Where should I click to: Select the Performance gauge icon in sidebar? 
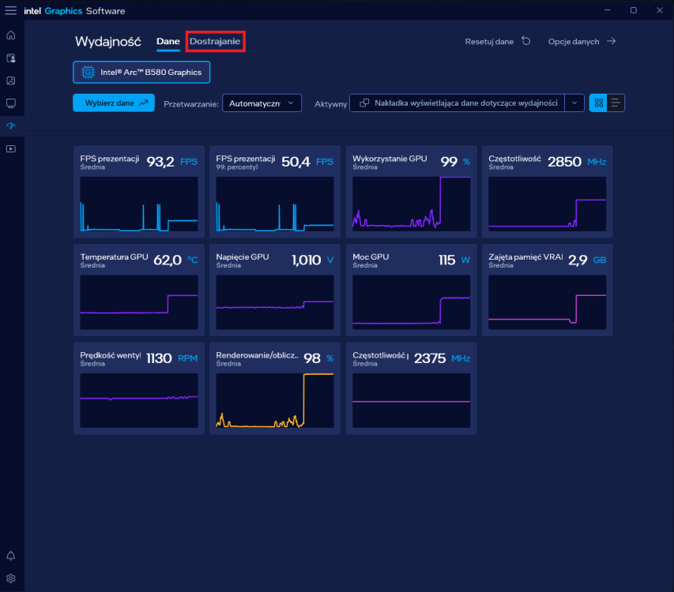click(x=11, y=126)
